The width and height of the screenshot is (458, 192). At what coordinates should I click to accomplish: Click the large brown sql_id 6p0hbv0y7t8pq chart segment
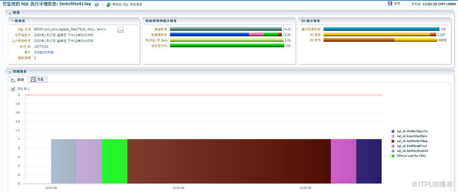(x=229, y=162)
